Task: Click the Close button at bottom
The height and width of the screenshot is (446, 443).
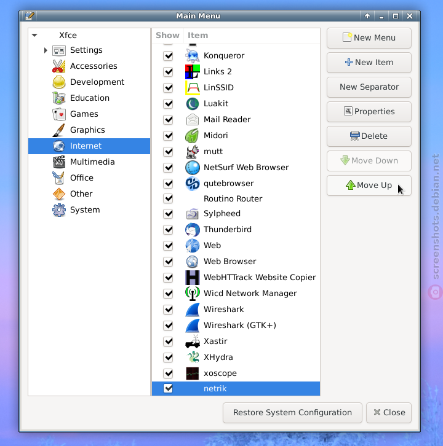Action: pyautogui.click(x=389, y=412)
